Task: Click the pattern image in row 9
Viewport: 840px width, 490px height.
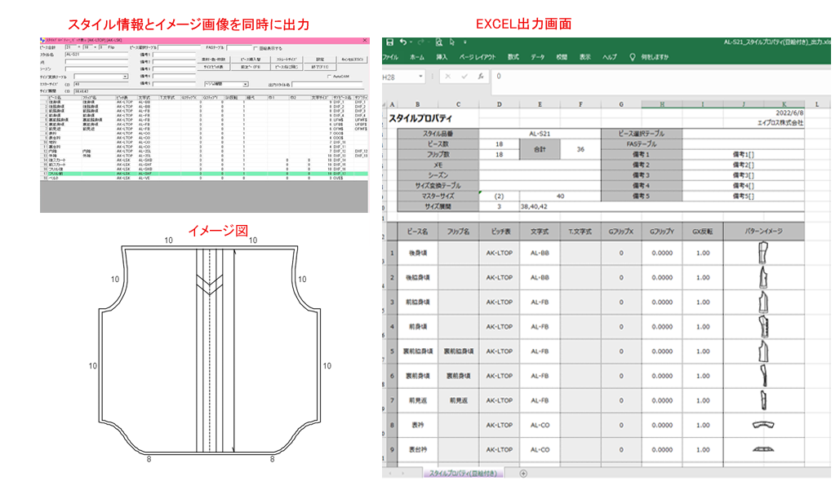Action: pos(763,449)
